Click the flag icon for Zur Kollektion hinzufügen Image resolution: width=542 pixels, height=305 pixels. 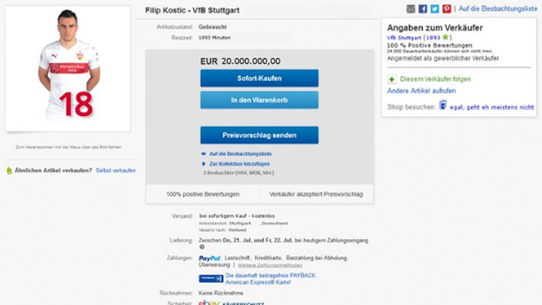(203, 164)
